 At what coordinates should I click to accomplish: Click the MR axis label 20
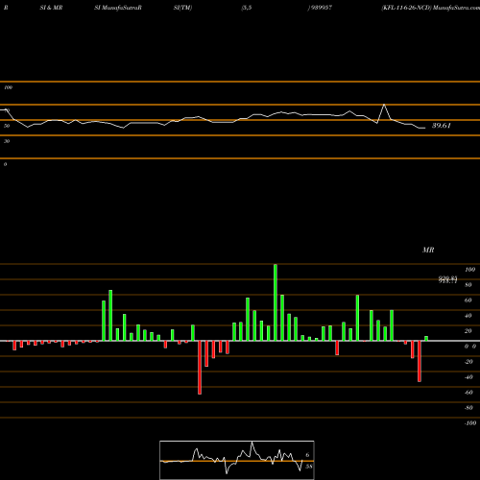coord(468,331)
